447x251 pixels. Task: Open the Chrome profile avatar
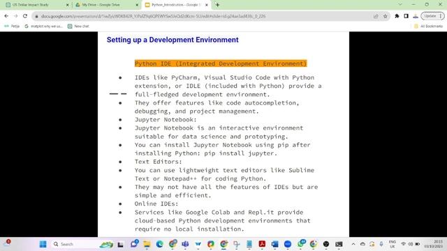coord(416,16)
